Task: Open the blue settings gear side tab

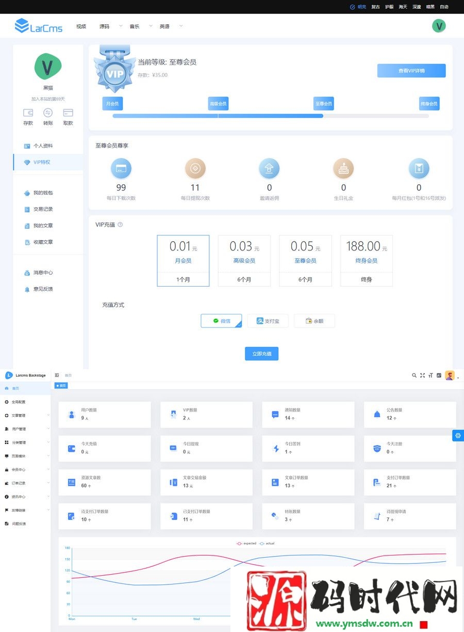Action: coord(457,435)
